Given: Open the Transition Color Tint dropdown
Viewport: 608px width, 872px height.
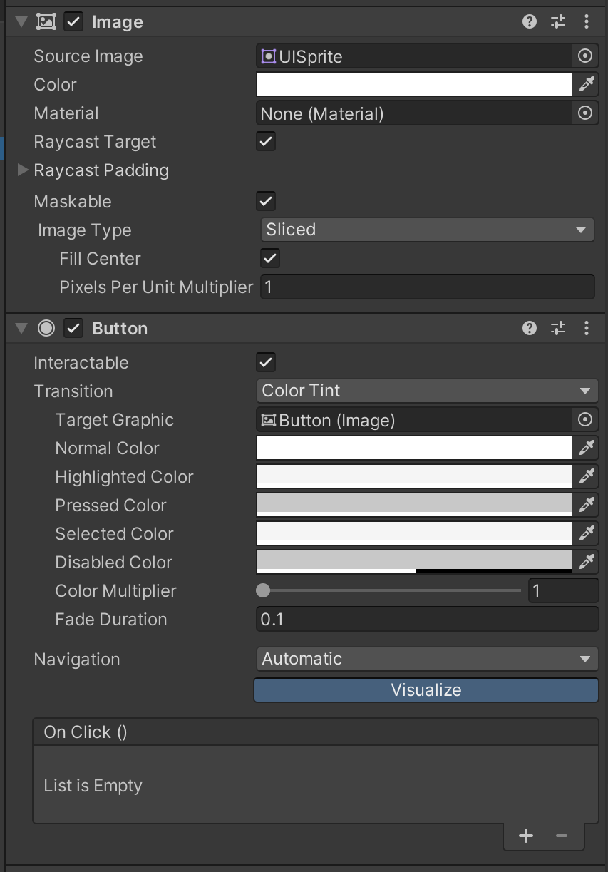Looking at the screenshot, I should click(426, 391).
